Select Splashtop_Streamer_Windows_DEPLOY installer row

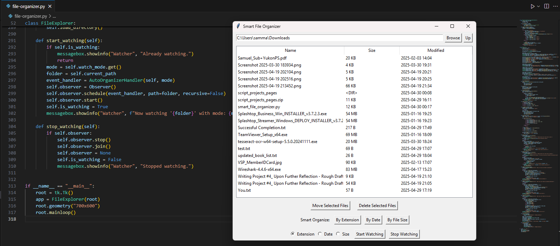(354, 121)
